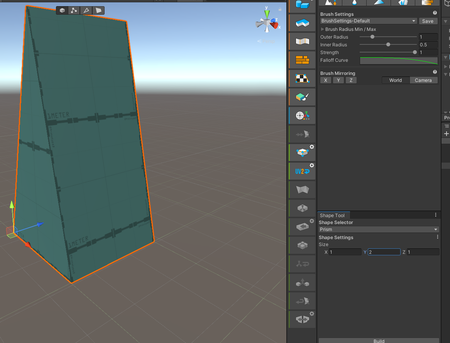Click the Vertex Colors globe icon

point(302,115)
